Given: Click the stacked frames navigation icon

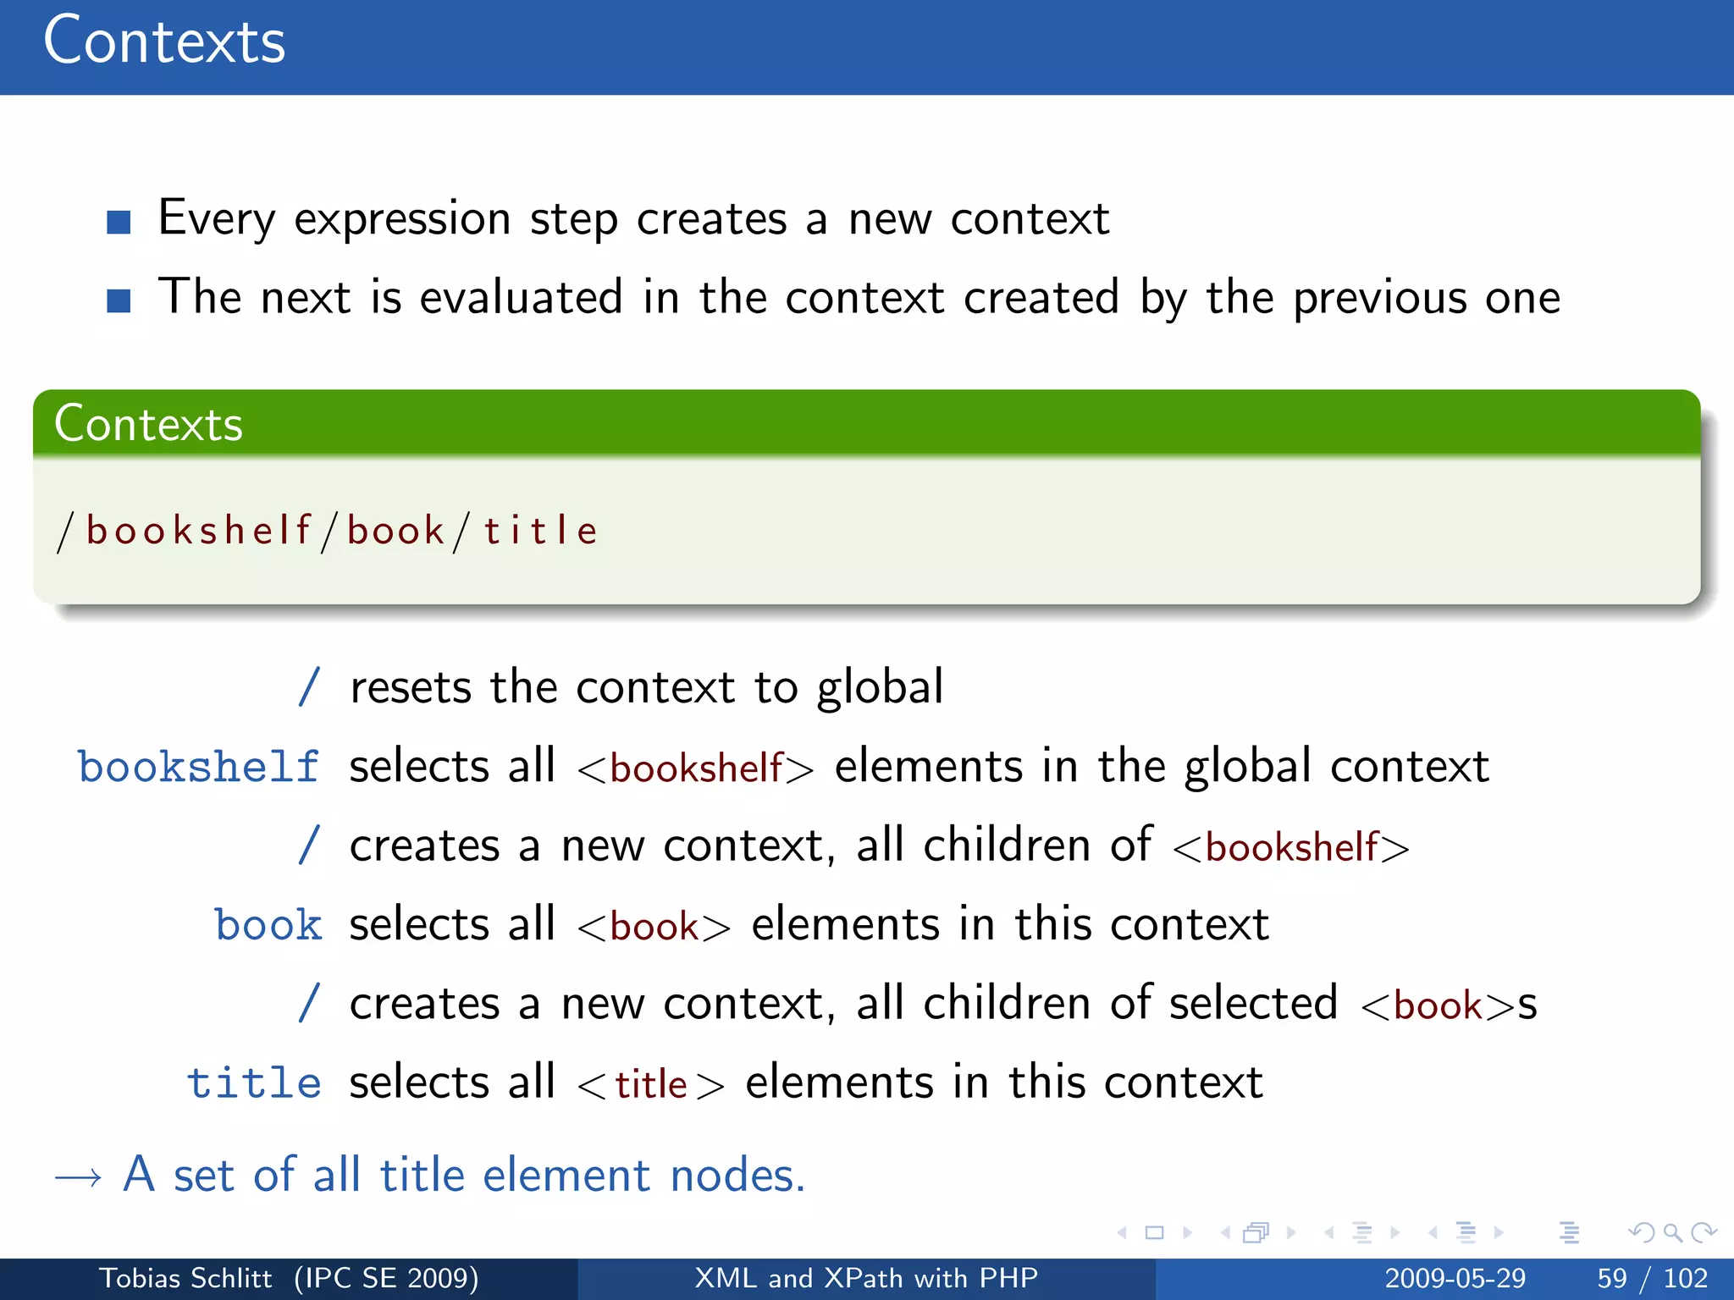Looking at the screenshot, I should (1256, 1233).
